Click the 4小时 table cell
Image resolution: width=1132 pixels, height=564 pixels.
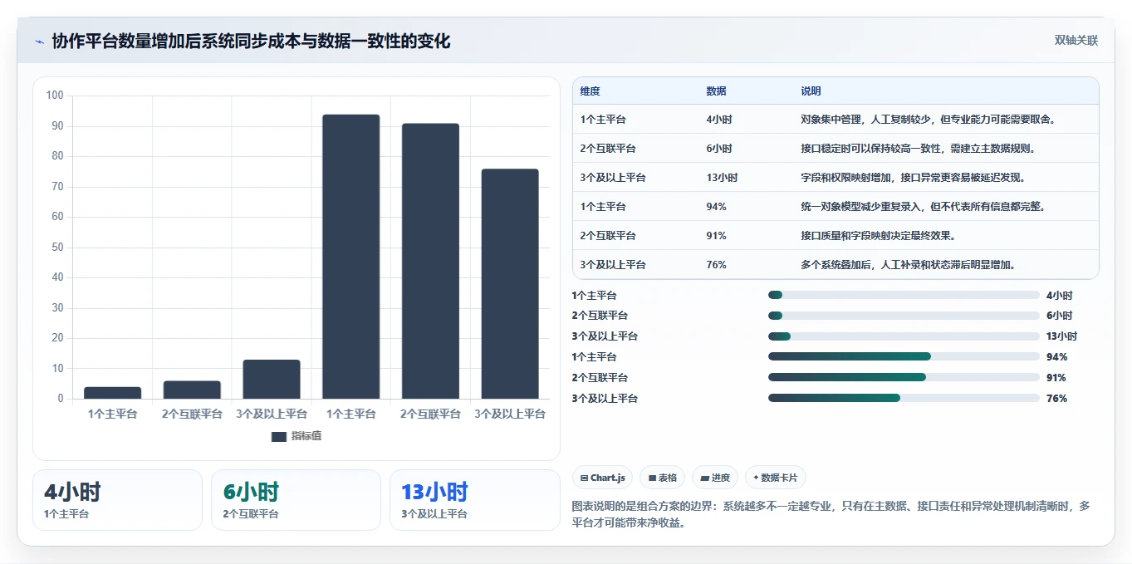click(x=719, y=120)
